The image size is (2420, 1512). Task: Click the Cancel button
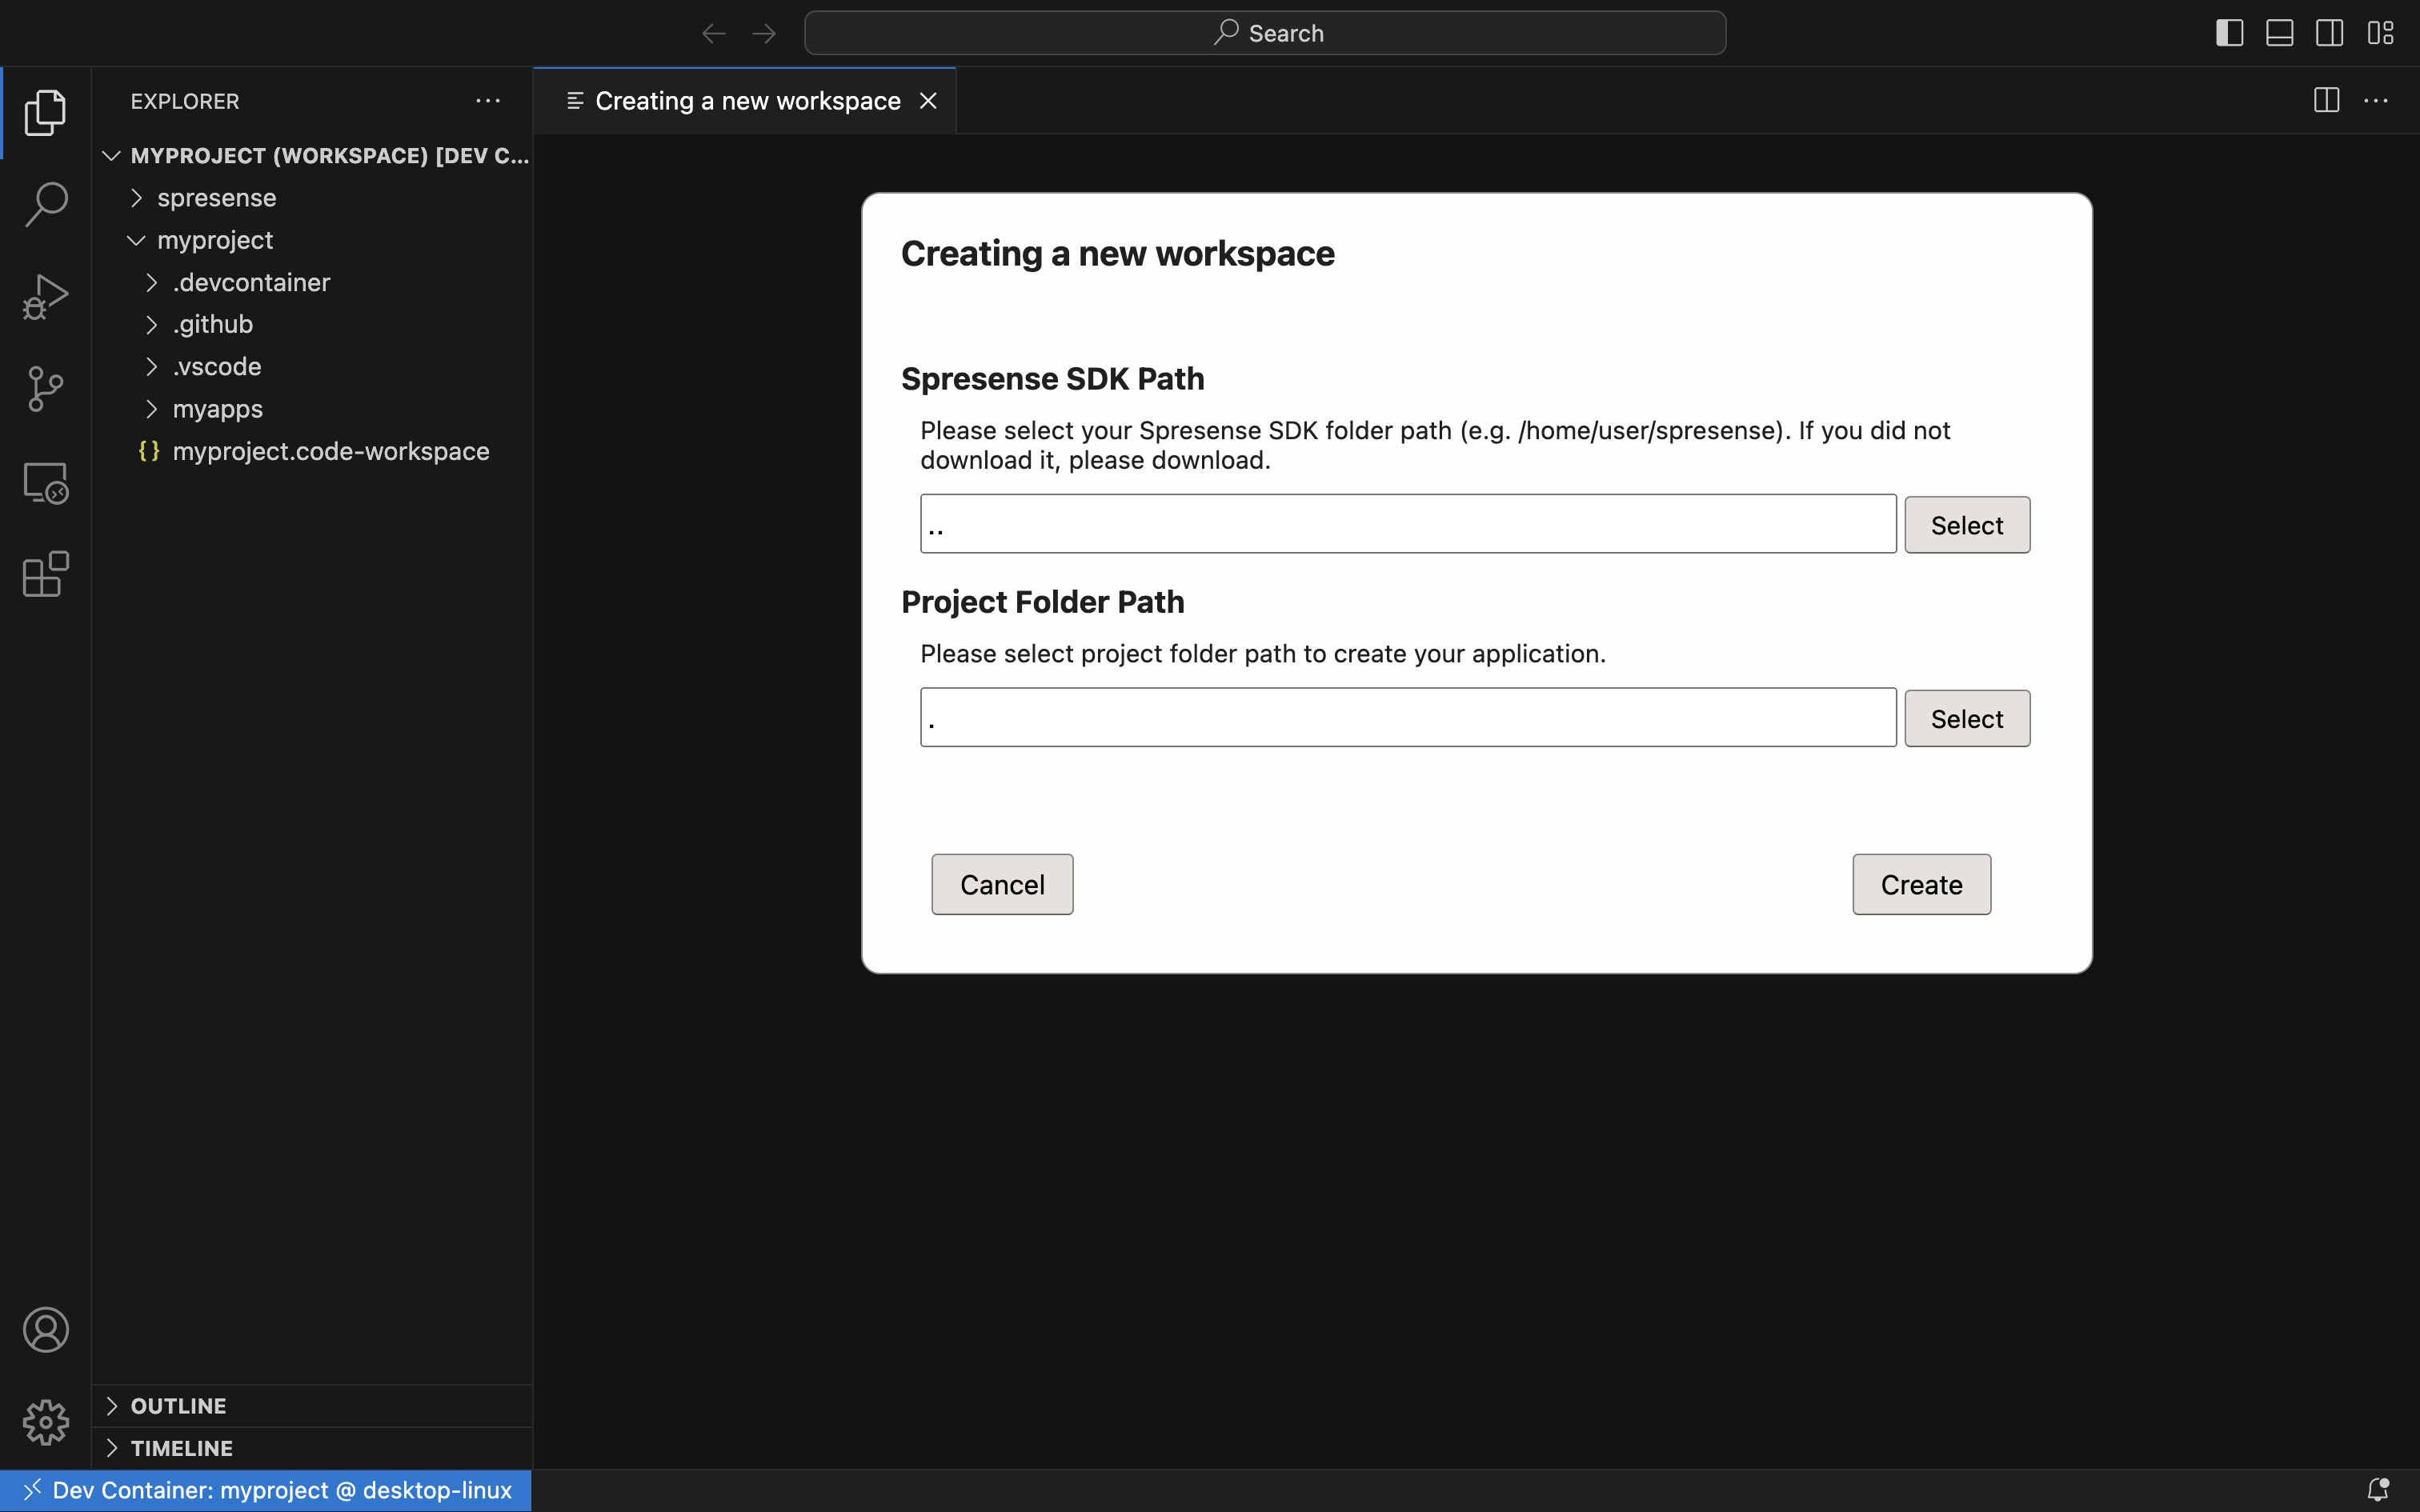[x=1002, y=884]
